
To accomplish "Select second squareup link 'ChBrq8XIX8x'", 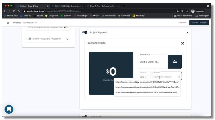I will [x=147, y=87].
